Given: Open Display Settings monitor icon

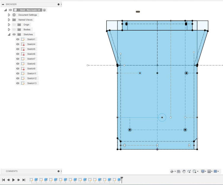Looking at the screenshot, I should (x=203, y=171).
